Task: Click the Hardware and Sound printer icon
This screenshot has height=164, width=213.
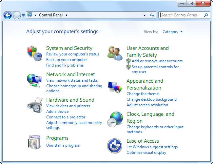Action: 35,105
